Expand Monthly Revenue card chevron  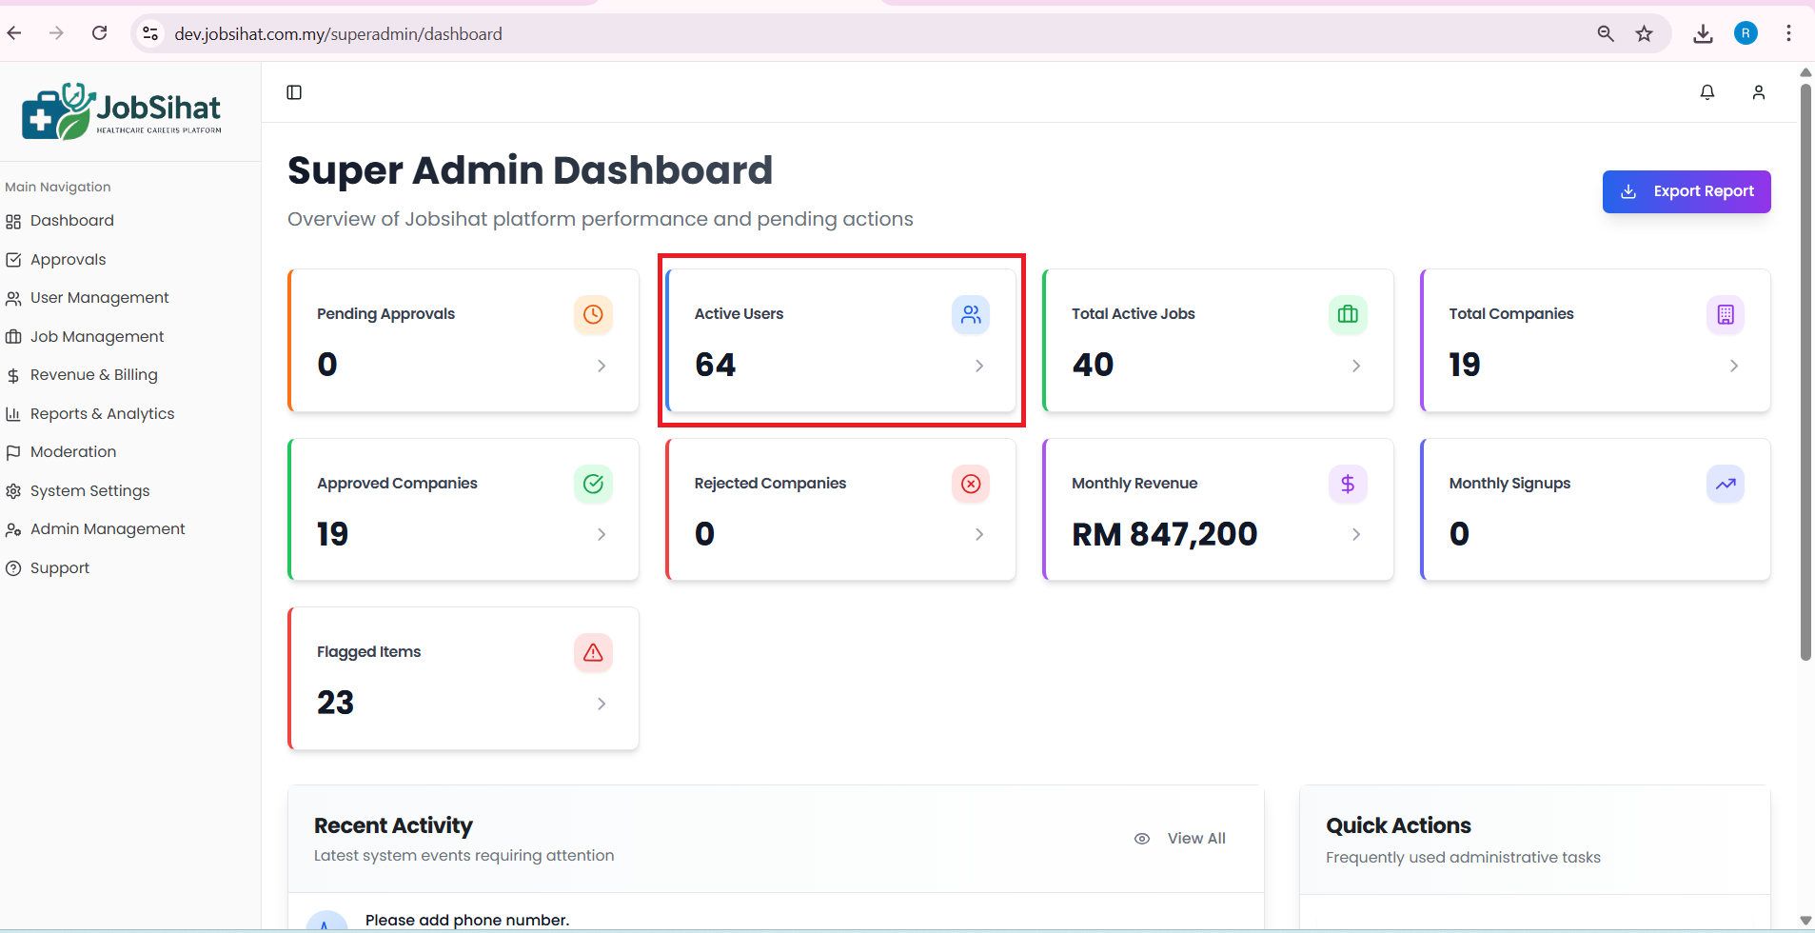[1355, 535]
